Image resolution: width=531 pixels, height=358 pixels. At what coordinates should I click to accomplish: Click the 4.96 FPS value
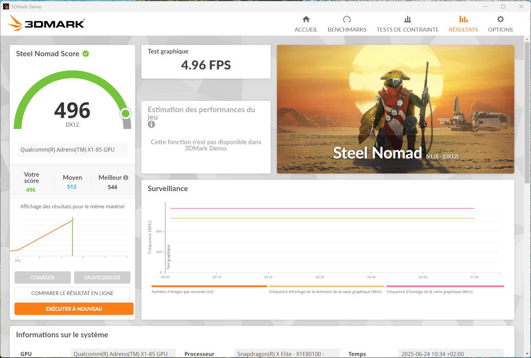(x=206, y=65)
